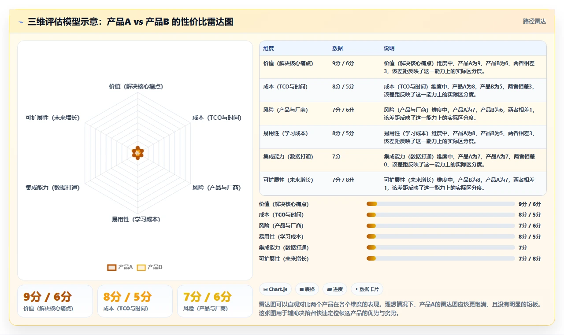
Task: Click the 7分 / 8分 value beside progress bar
Action: pos(530,259)
